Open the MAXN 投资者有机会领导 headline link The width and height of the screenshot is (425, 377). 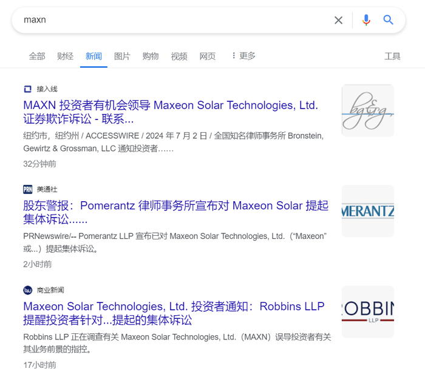coord(171,112)
